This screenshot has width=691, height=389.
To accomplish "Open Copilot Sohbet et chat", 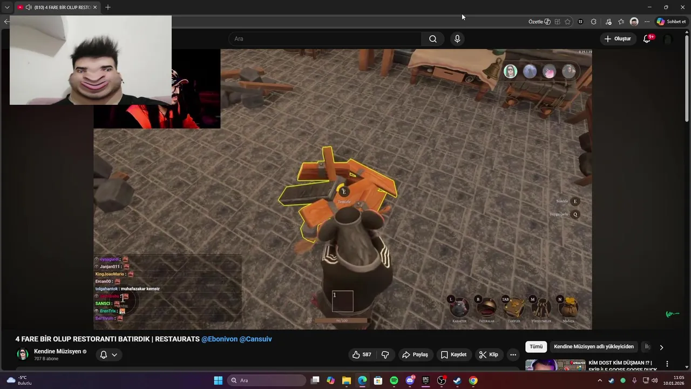I will tap(671, 22).
